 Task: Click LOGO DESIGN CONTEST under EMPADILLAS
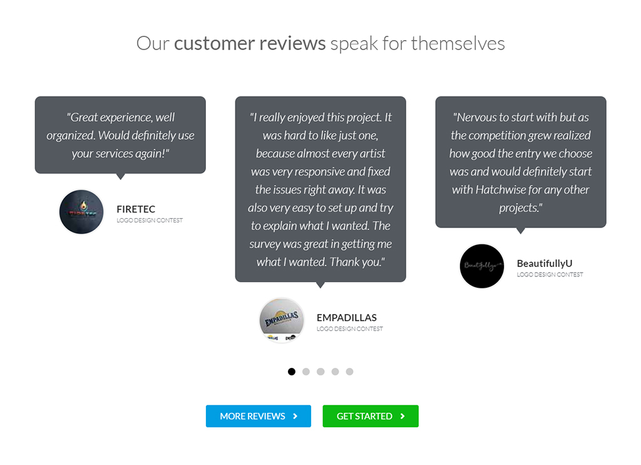pyautogui.click(x=350, y=328)
